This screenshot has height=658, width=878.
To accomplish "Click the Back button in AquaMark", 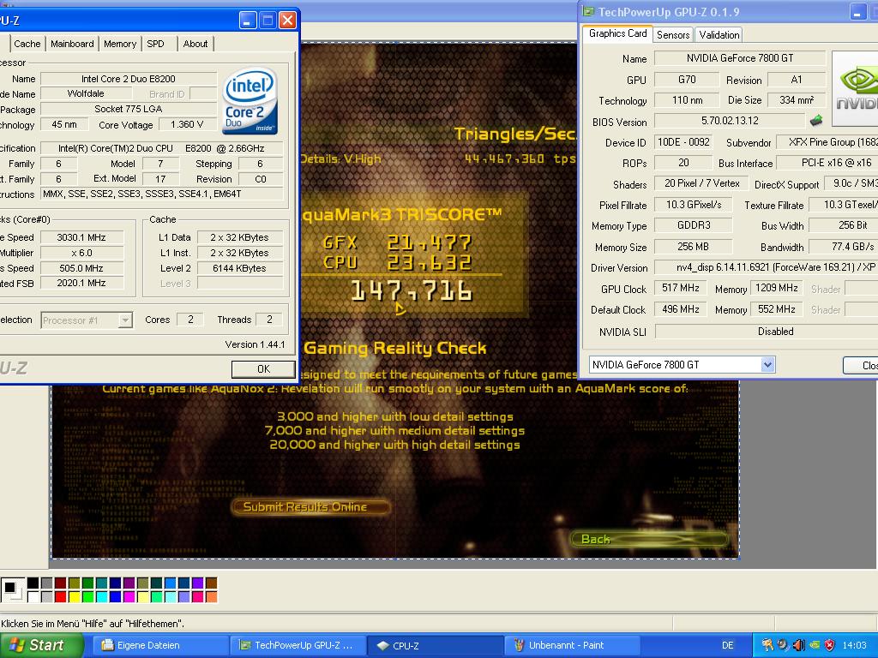I will 650,539.
